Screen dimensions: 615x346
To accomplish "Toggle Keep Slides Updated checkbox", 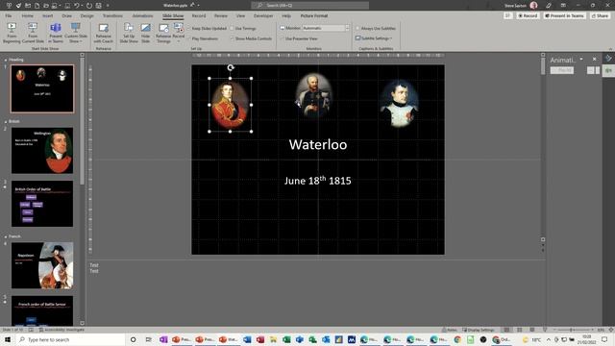I will coord(189,29).
